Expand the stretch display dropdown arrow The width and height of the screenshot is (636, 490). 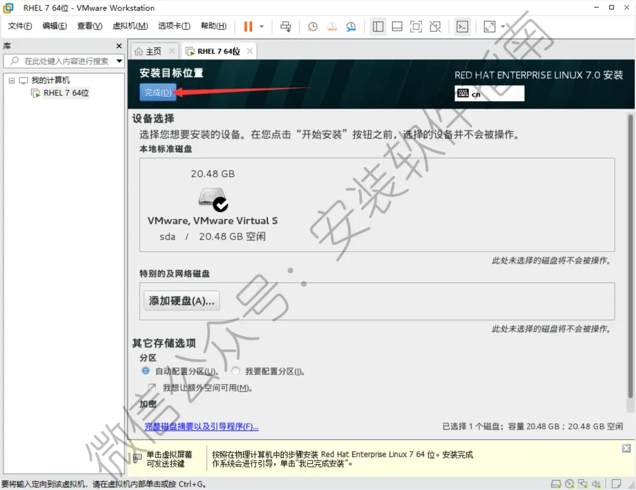[x=503, y=27]
